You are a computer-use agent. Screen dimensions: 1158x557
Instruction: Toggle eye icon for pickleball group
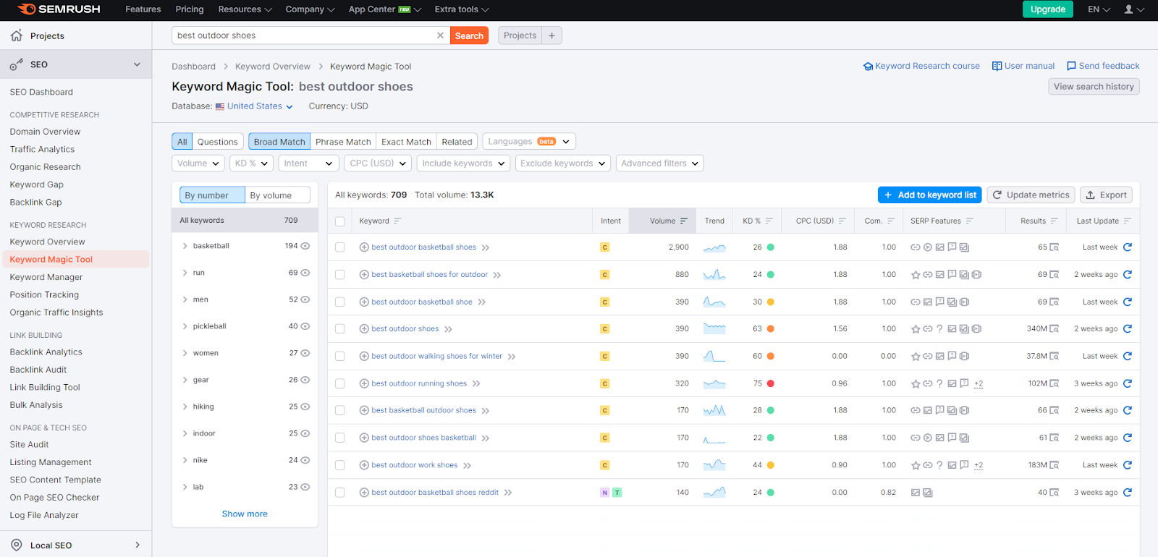tap(305, 326)
